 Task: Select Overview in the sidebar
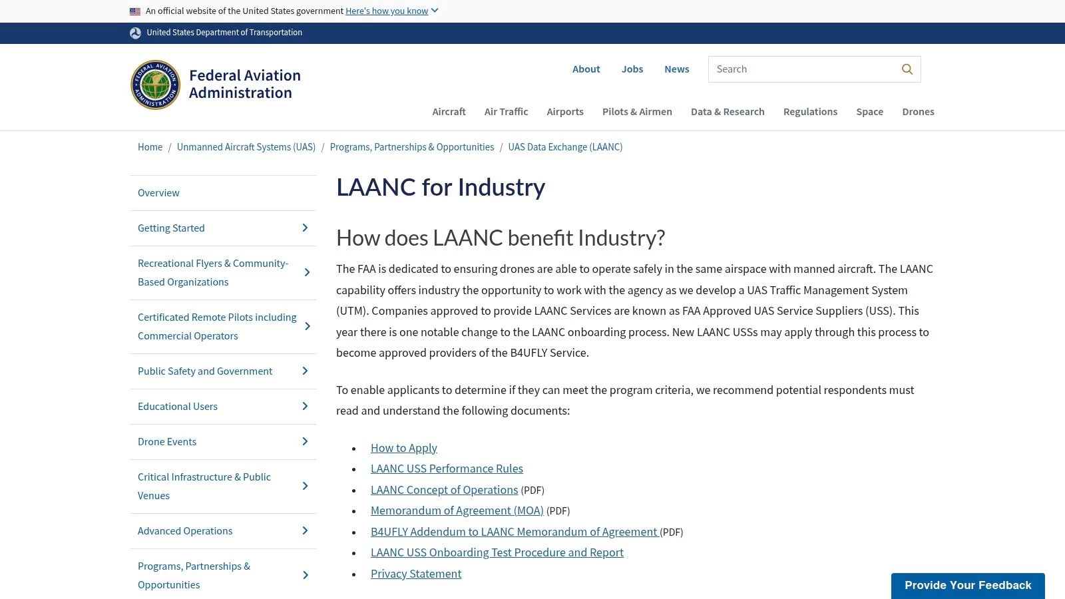point(158,193)
